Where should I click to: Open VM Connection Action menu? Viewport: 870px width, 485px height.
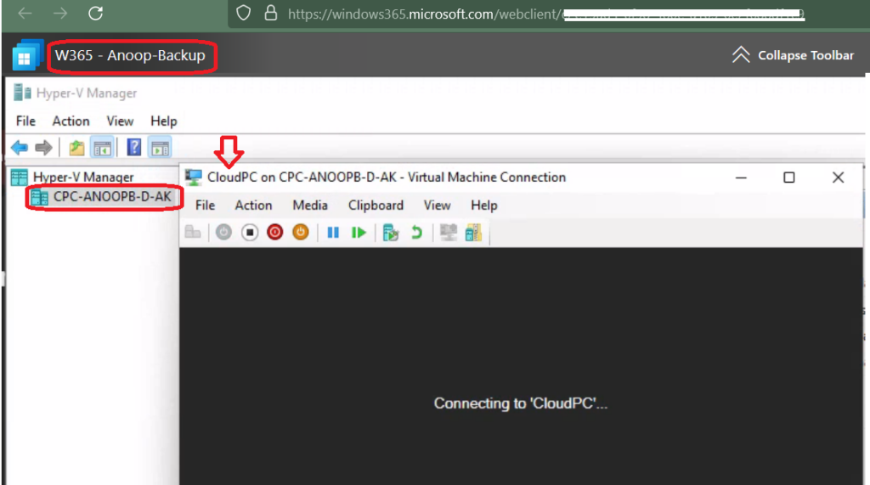[x=253, y=206]
